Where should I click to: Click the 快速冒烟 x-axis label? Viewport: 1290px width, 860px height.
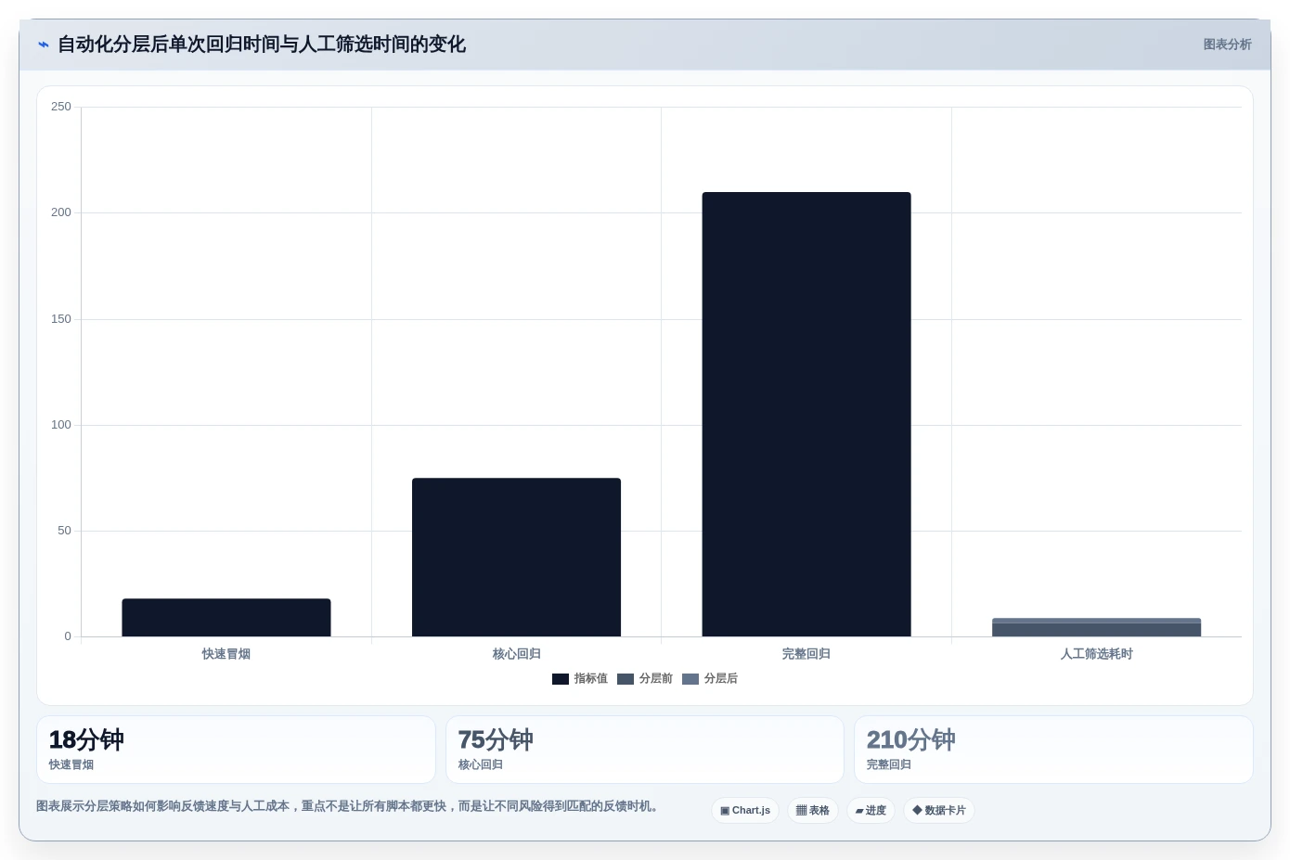[x=226, y=654]
